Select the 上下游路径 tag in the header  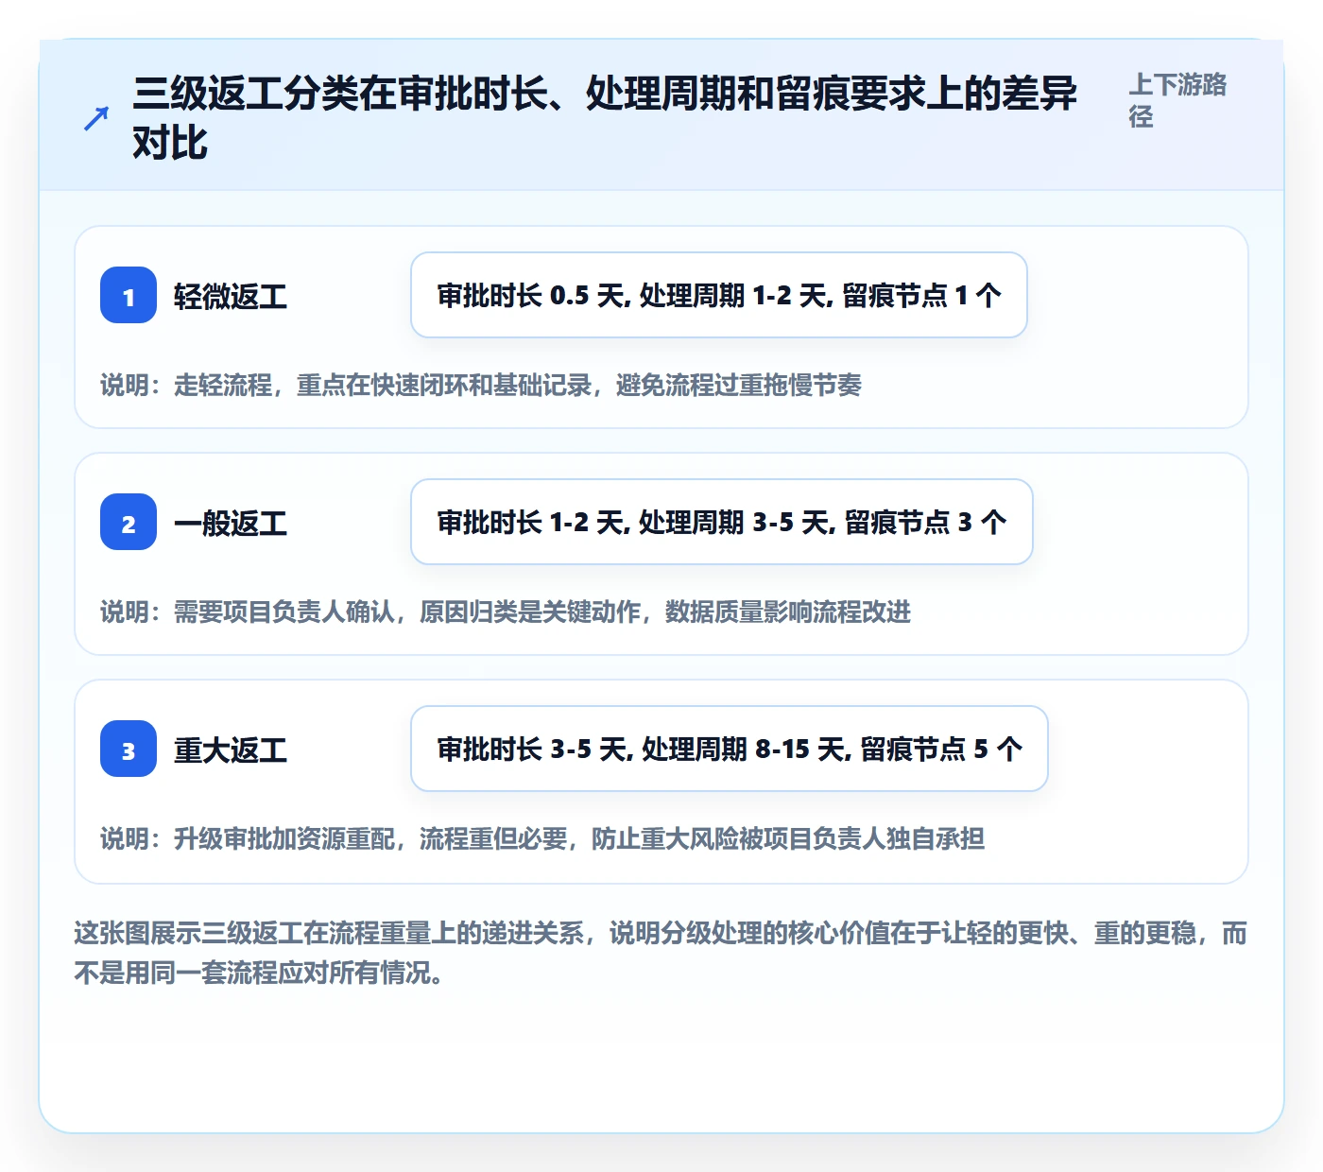click(x=1177, y=100)
